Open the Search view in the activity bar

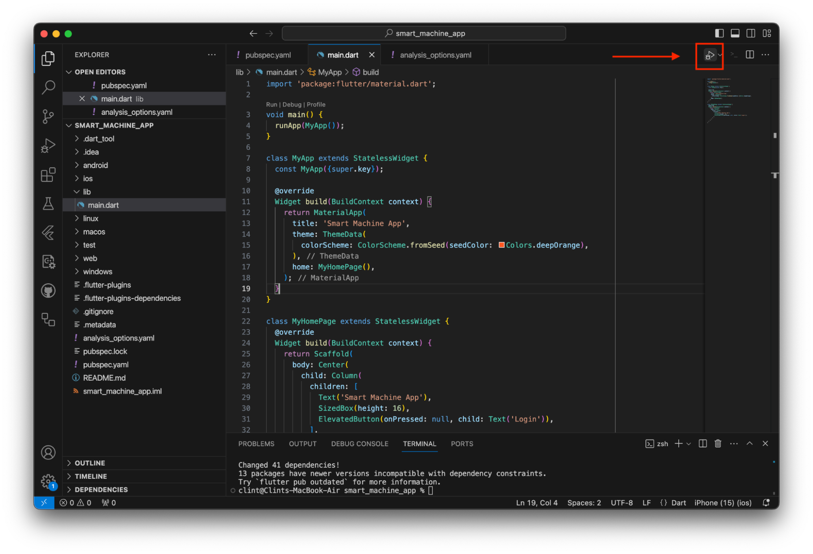pyautogui.click(x=48, y=87)
